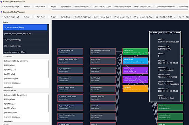Viewport: 189px width, 125px height.
Task: Select generate_master_key_04.py in the Scripts list
Action: point(25,52)
